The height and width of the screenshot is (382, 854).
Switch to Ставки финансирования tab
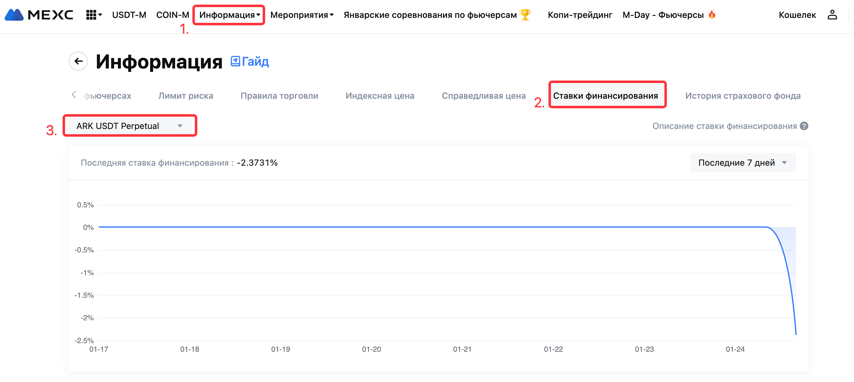click(x=606, y=96)
